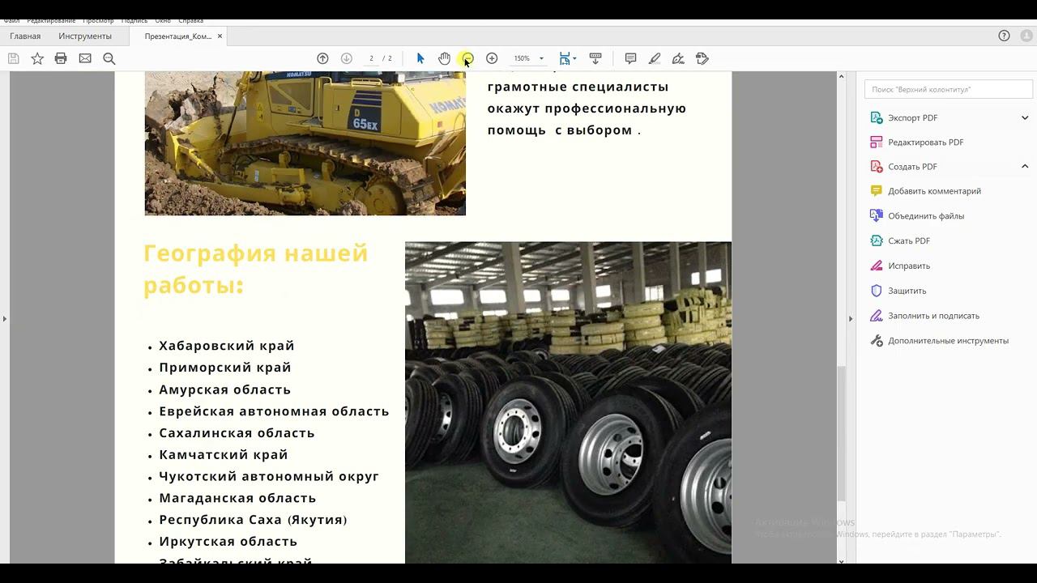This screenshot has height=583, width=1037.
Task: Expand the left navigation pane arrow
Action: pyautogui.click(x=5, y=318)
